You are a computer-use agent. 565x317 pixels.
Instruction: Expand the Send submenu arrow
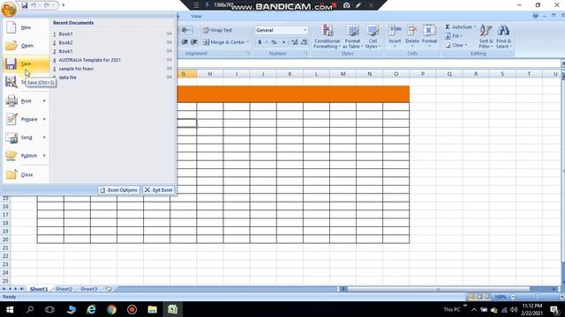tap(44, 137)
